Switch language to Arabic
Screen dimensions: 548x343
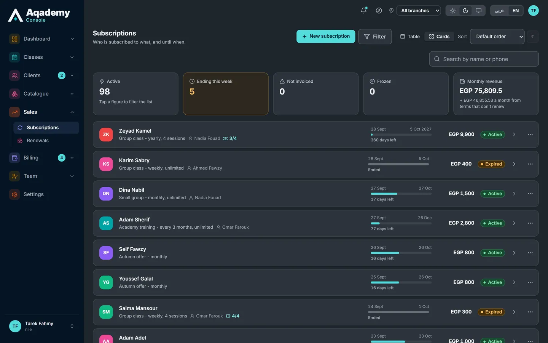click(499, 11)
